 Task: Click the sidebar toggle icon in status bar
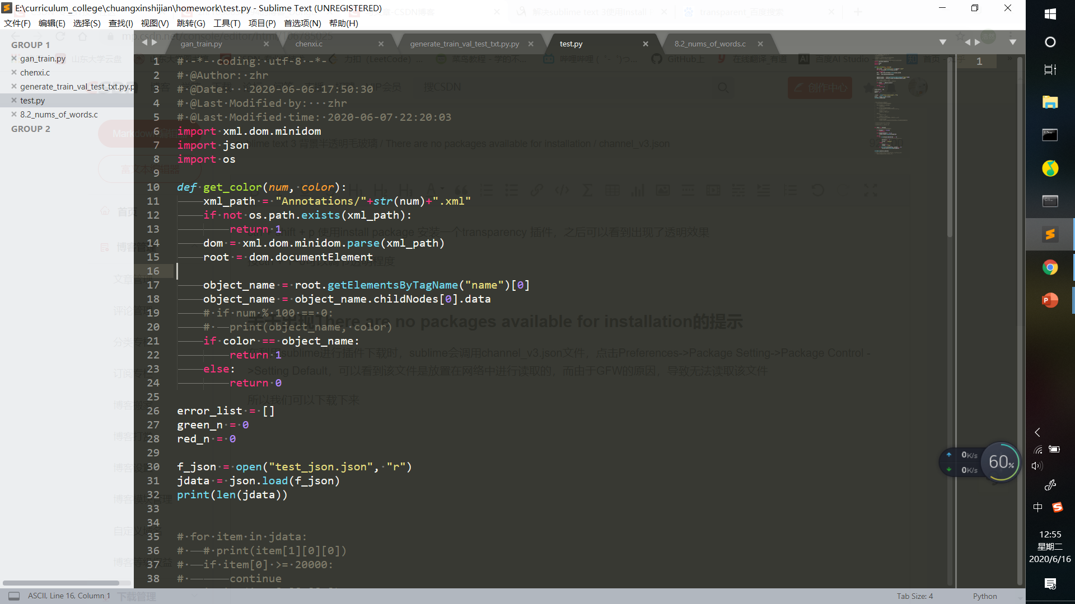click(14, 596)
